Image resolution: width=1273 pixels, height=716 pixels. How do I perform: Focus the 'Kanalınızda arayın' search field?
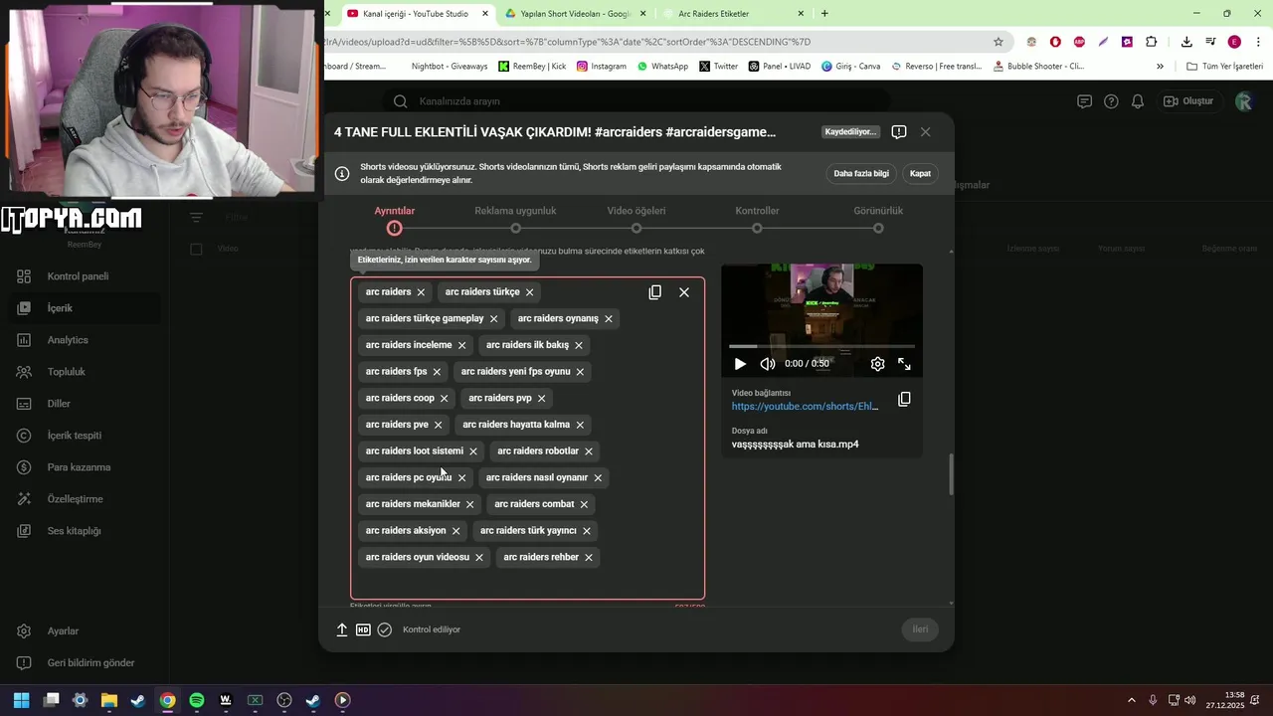(636, 101)
